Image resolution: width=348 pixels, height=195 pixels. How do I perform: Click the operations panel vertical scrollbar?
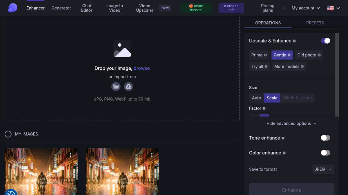click(x=337, y=75)
